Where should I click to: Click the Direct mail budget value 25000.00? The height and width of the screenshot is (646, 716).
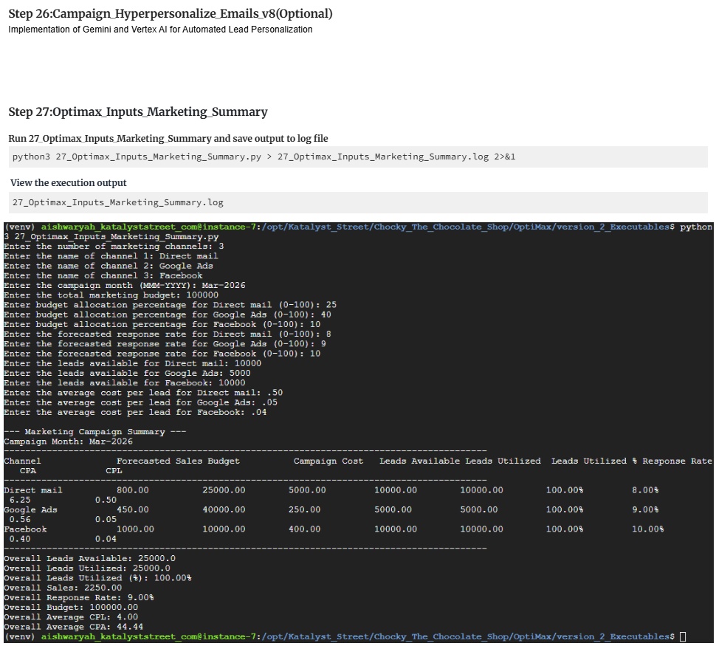[224, 490]
